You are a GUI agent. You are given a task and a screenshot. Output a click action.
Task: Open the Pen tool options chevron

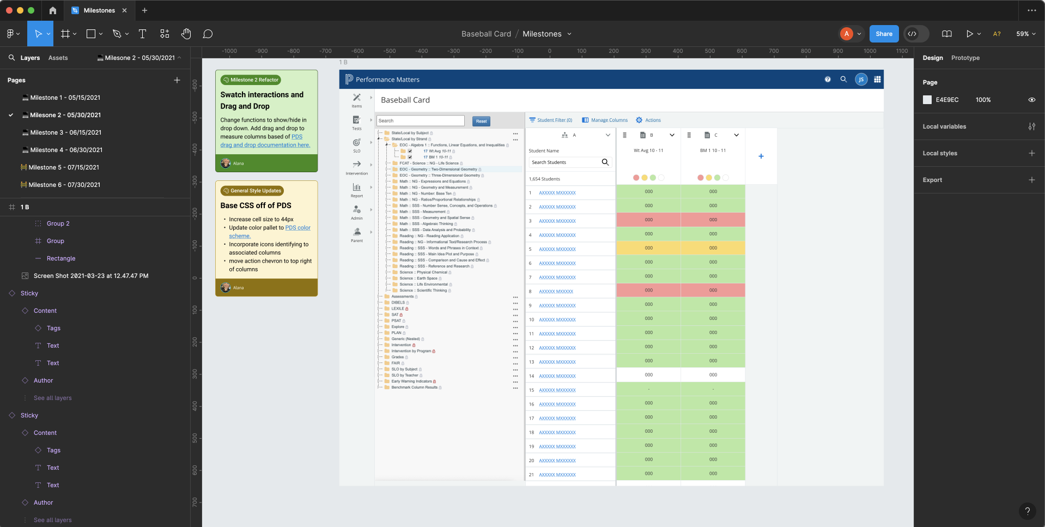(127, 34)
